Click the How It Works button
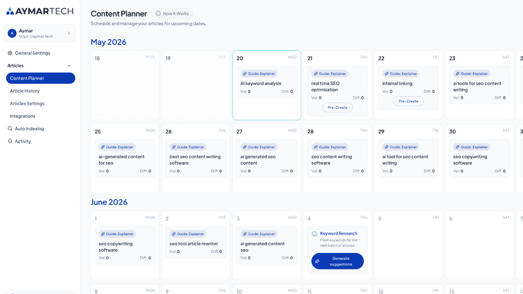Image resolution: width=523 pixels, height=294 pixels. coord(172,14)
